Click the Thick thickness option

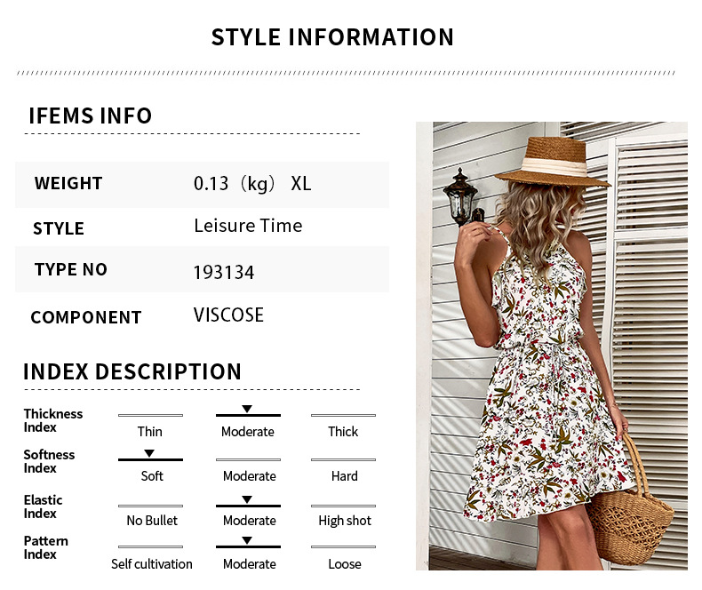(343, 432)
